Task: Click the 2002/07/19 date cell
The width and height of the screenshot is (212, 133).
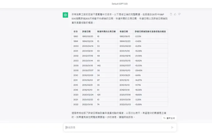Action: pyautogui.click(x=88, y=56)
